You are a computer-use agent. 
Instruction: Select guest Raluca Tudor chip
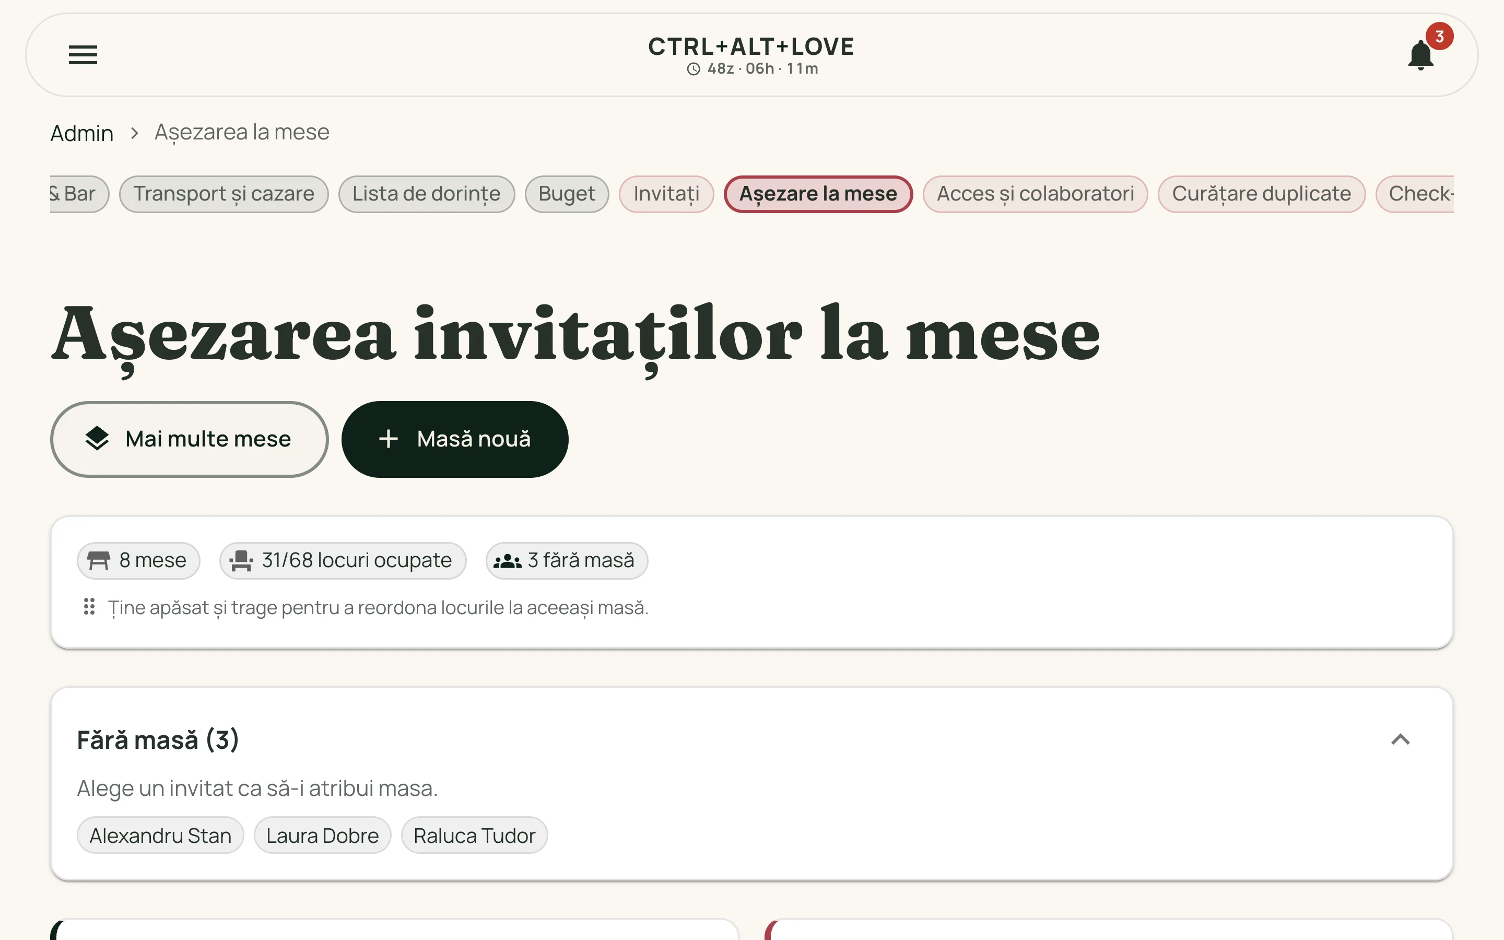[474, 836]
